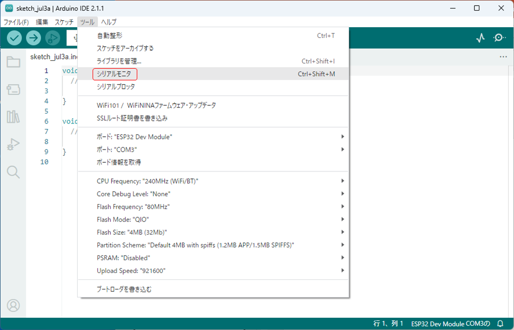The width and height of the screenshot is (514, 330).
Task: Click line number 5 in editor gutter
Action: tap(46, 111)
